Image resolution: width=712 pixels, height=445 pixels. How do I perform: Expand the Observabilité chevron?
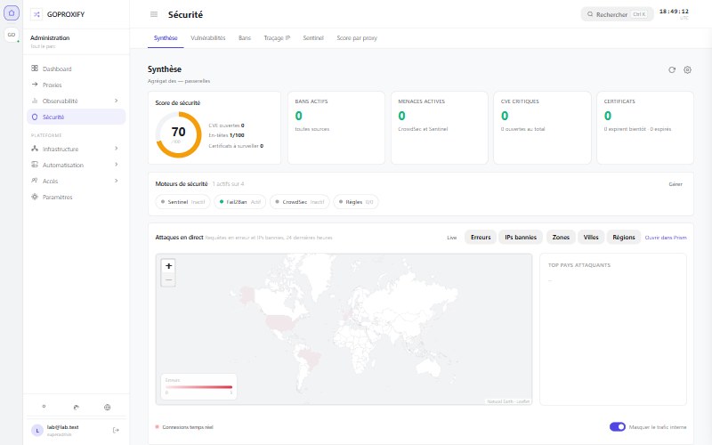[117, 101]
